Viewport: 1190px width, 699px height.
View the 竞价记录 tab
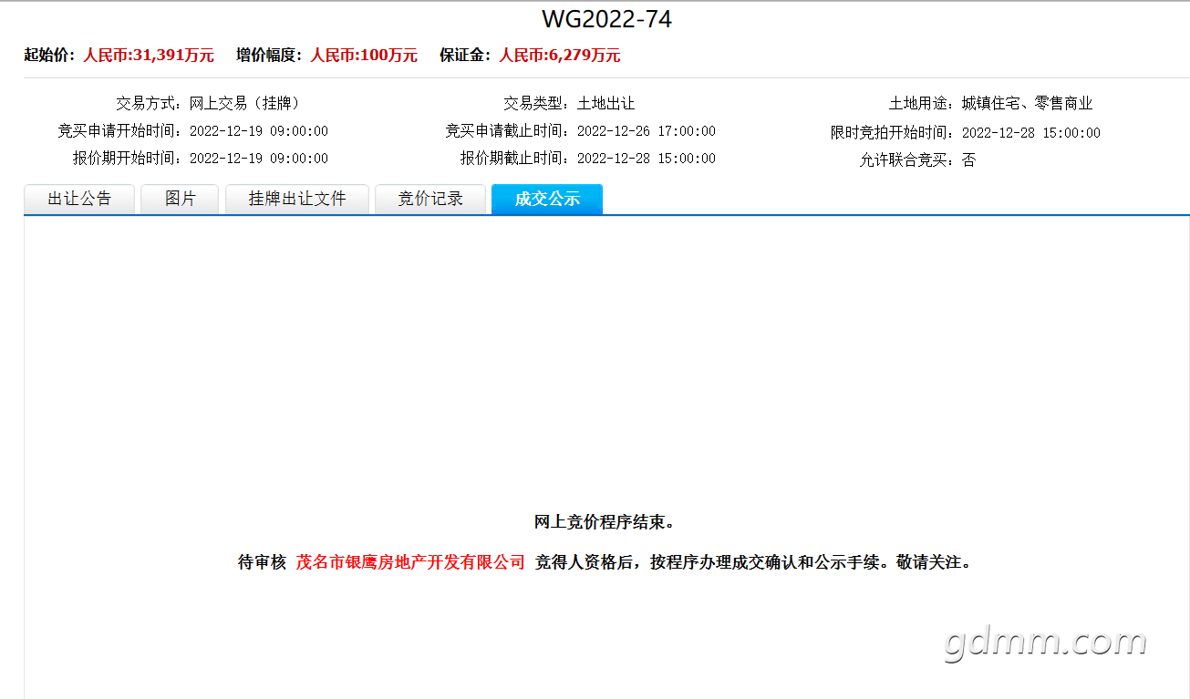coord(430,199)
